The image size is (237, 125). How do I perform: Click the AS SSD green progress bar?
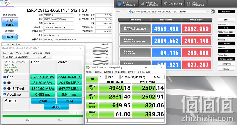point(42,116)
